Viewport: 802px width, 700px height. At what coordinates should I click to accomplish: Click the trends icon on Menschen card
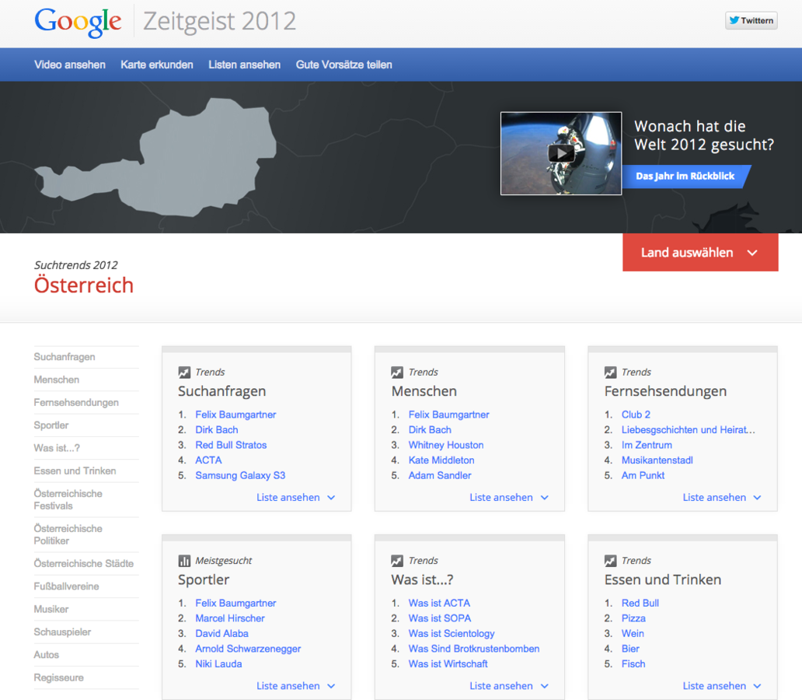397,373
